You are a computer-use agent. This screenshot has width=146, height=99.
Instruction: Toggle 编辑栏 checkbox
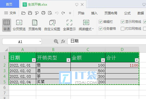tap(101, 22)
